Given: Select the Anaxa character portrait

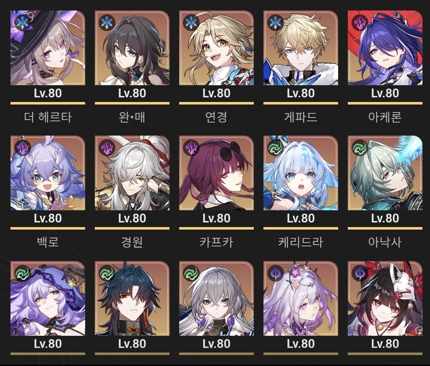Looking at the screenshot, I should coord(385,173).
